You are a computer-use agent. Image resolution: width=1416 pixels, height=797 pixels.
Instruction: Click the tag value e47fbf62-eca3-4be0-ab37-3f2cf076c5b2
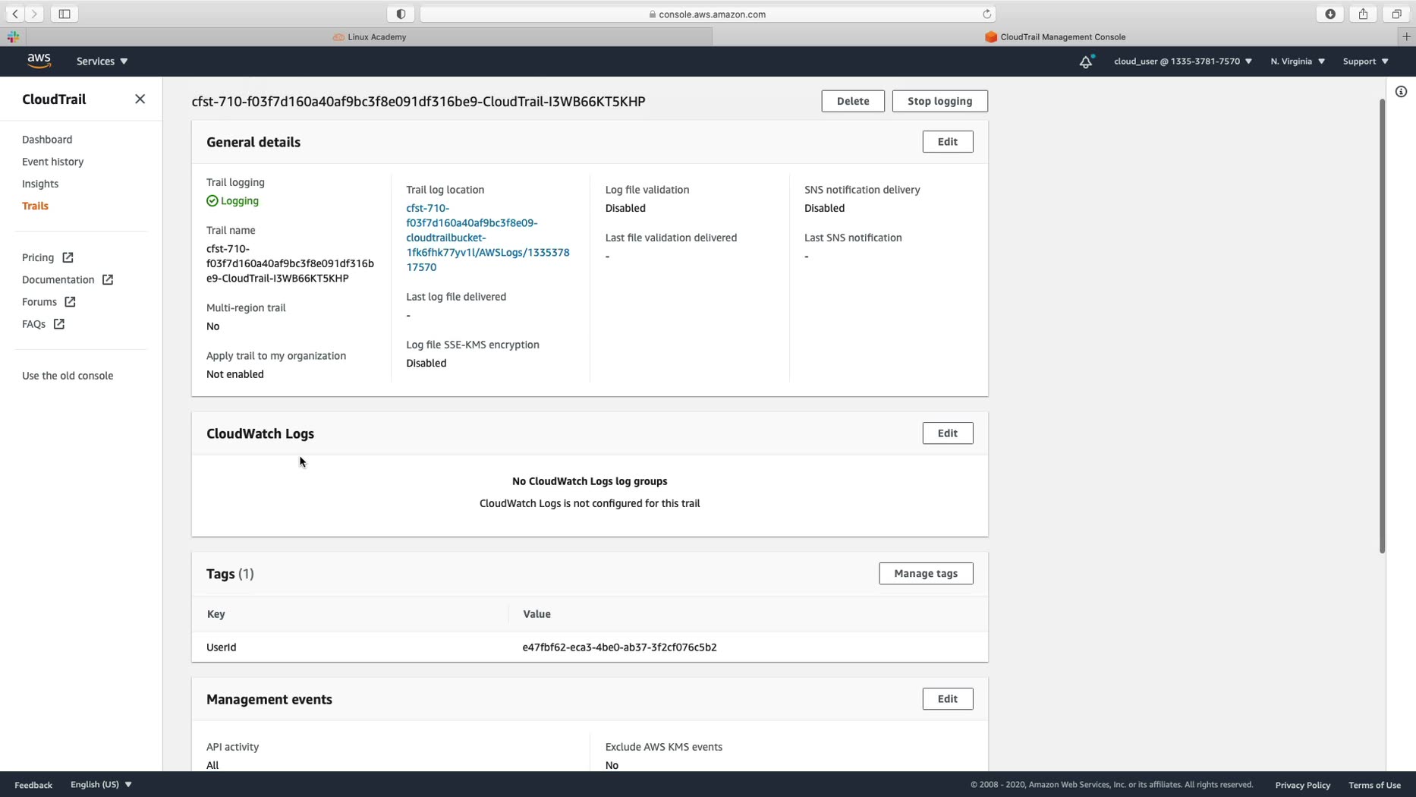tap(619, 647)
